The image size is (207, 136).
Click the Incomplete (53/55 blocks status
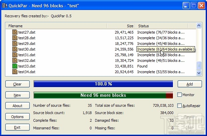161,72
